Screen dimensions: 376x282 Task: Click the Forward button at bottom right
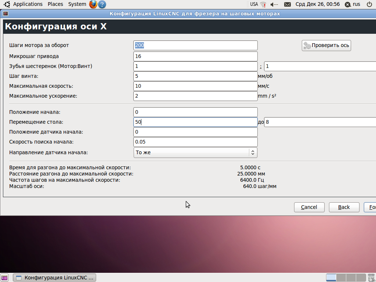pos(370,207)
